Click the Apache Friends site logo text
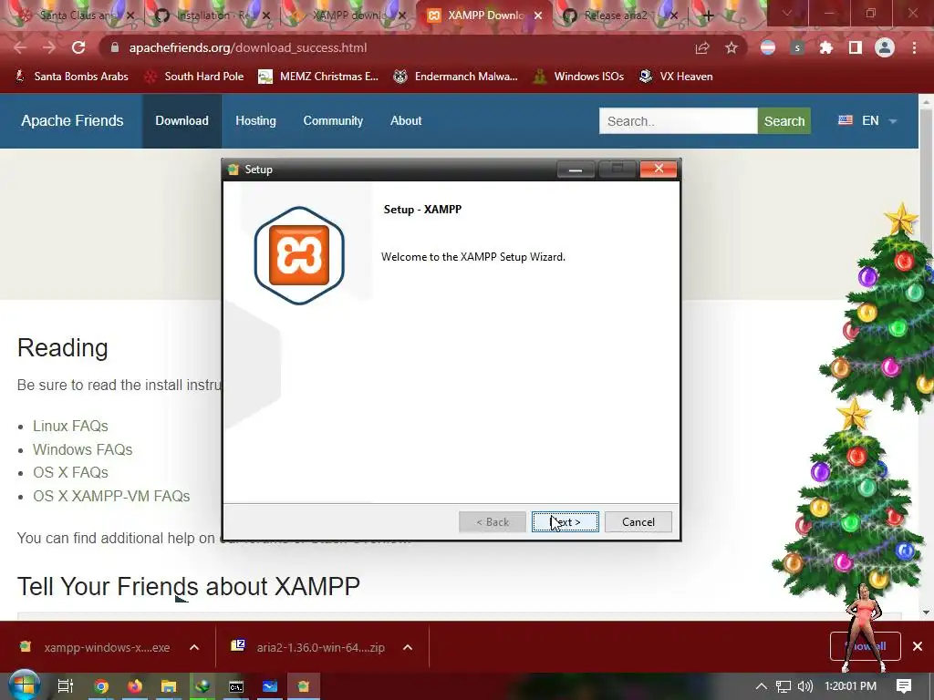 point(72,121)
